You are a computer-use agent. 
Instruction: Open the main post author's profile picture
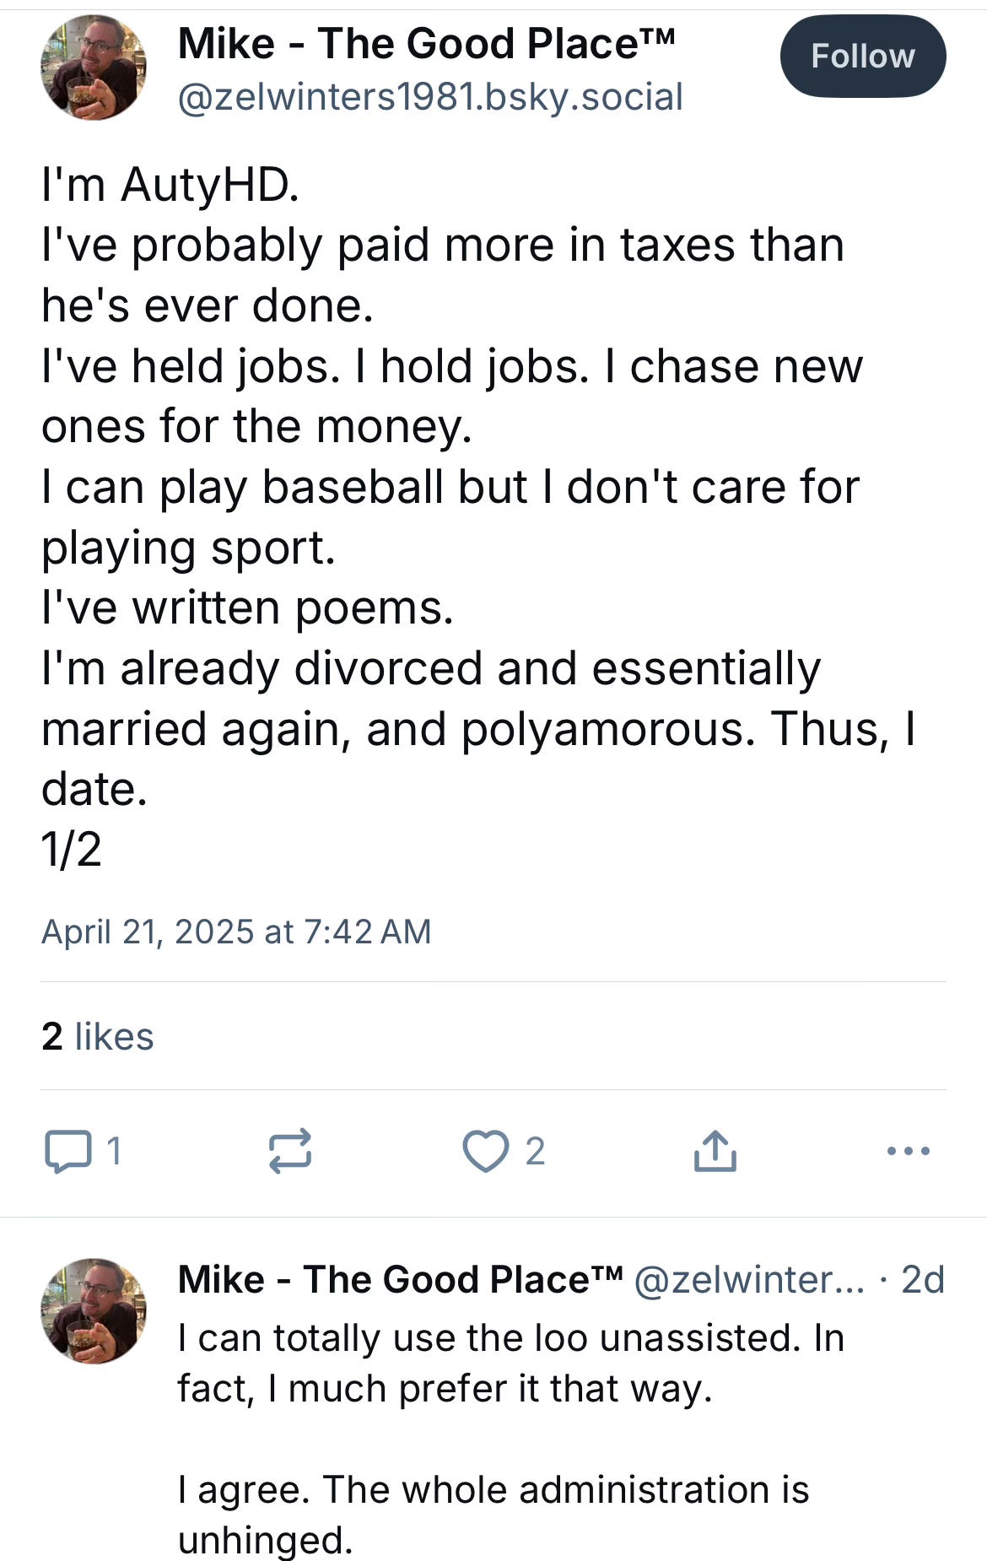(x=93, y=68)
